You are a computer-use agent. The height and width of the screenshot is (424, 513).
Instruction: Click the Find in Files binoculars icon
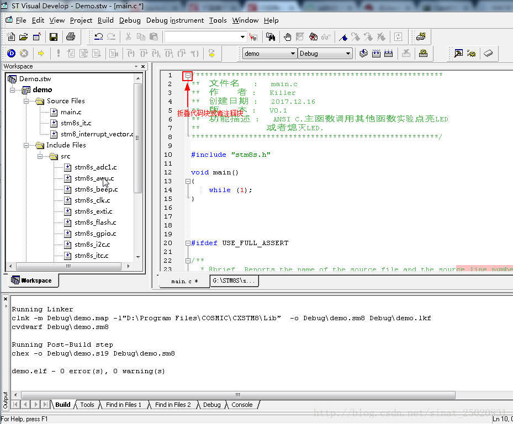click(x=271, y=37)
